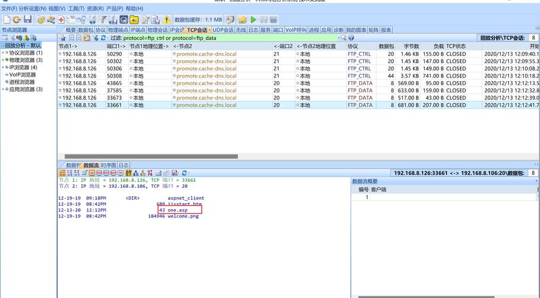Click the aspnet_client directory line
This screenshot has width=540, height=298.
[x=131, y=198]
